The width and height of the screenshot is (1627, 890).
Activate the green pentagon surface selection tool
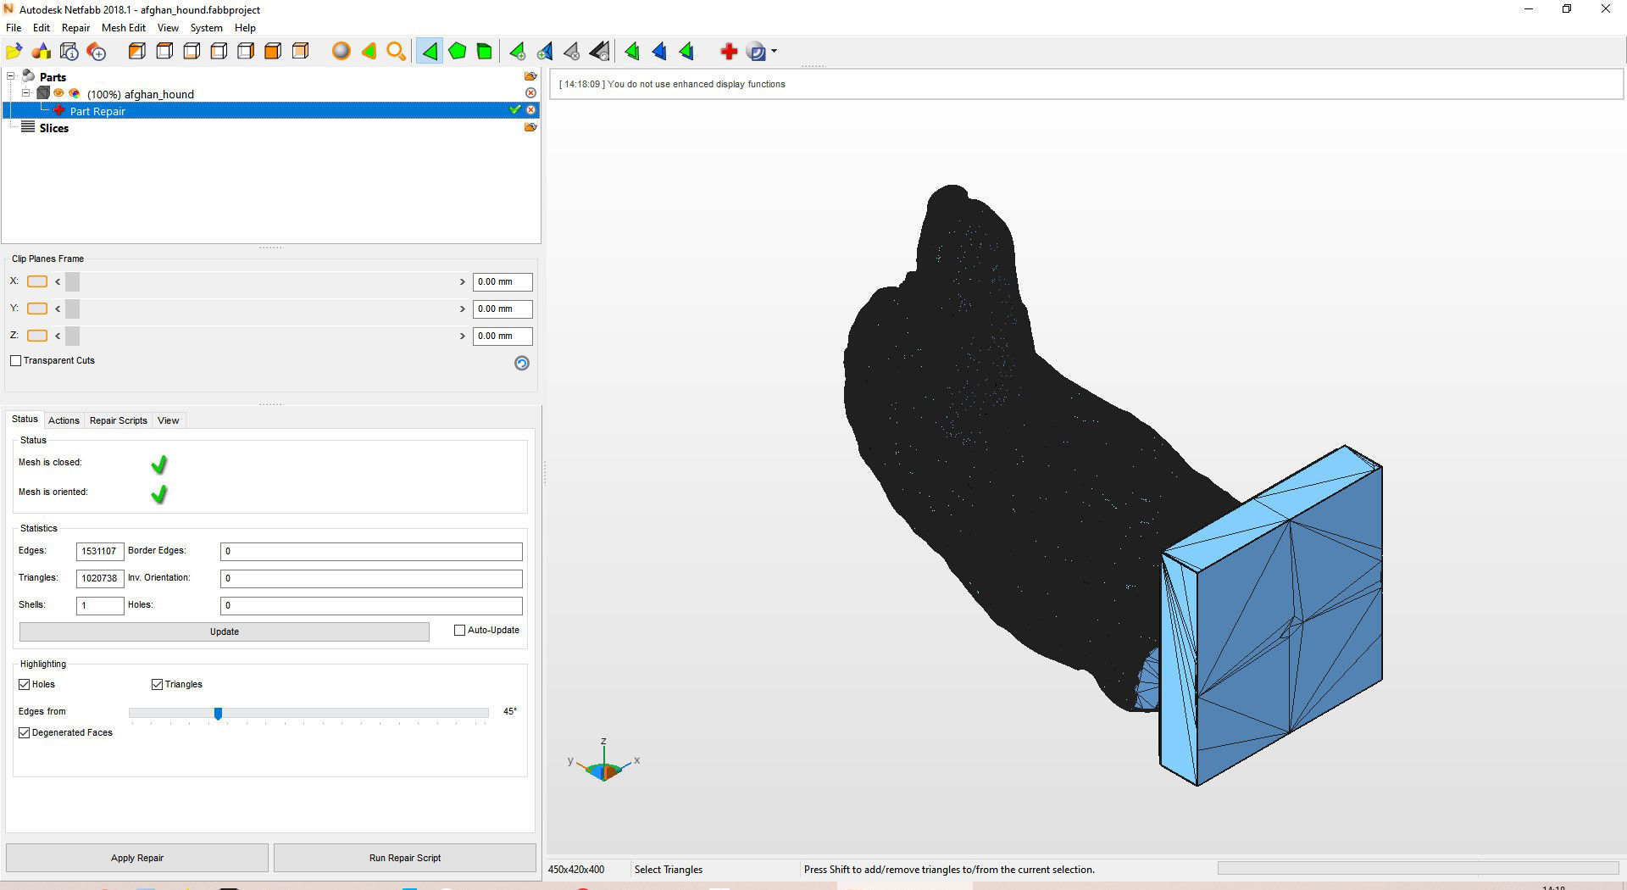(458, 52)
